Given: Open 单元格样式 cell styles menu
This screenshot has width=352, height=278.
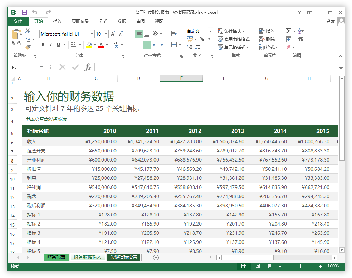Looking at the screenshot, I should pyautogui.click(x=233, y=47).
